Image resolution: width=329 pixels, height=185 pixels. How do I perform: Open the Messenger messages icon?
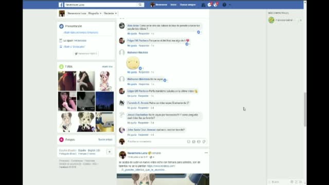coord(209,5)
